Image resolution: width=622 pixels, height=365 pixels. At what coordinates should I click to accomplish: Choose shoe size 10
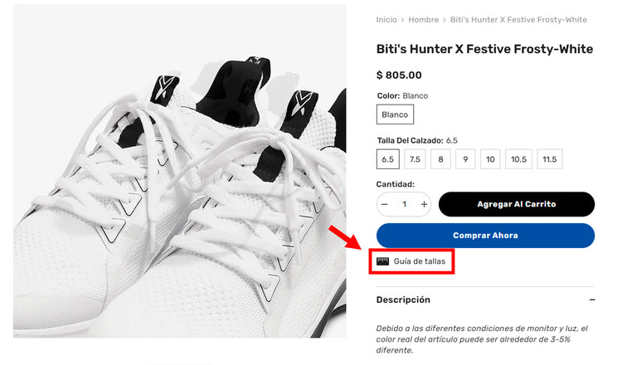point(491,159)
